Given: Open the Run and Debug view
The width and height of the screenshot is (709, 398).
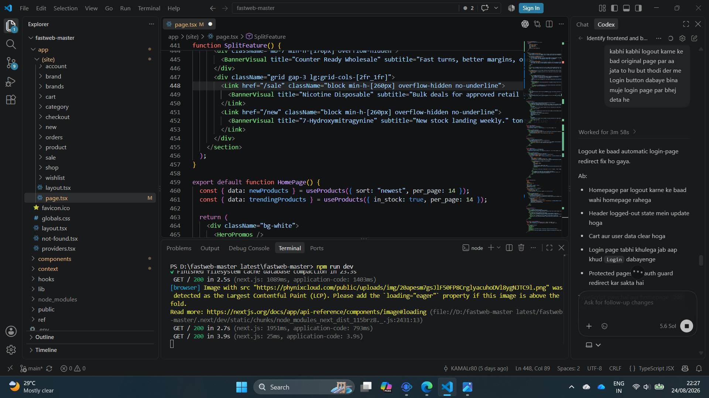Looking at the screenshot, I should 11,81.
